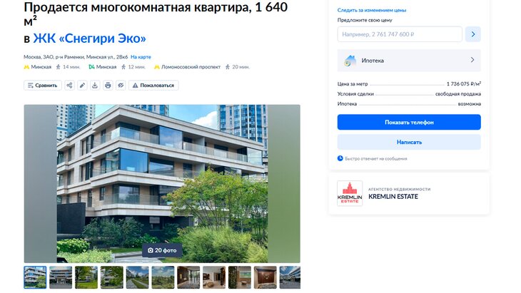
Task: Click Сравнить compare button
Action: coord(43,86)
